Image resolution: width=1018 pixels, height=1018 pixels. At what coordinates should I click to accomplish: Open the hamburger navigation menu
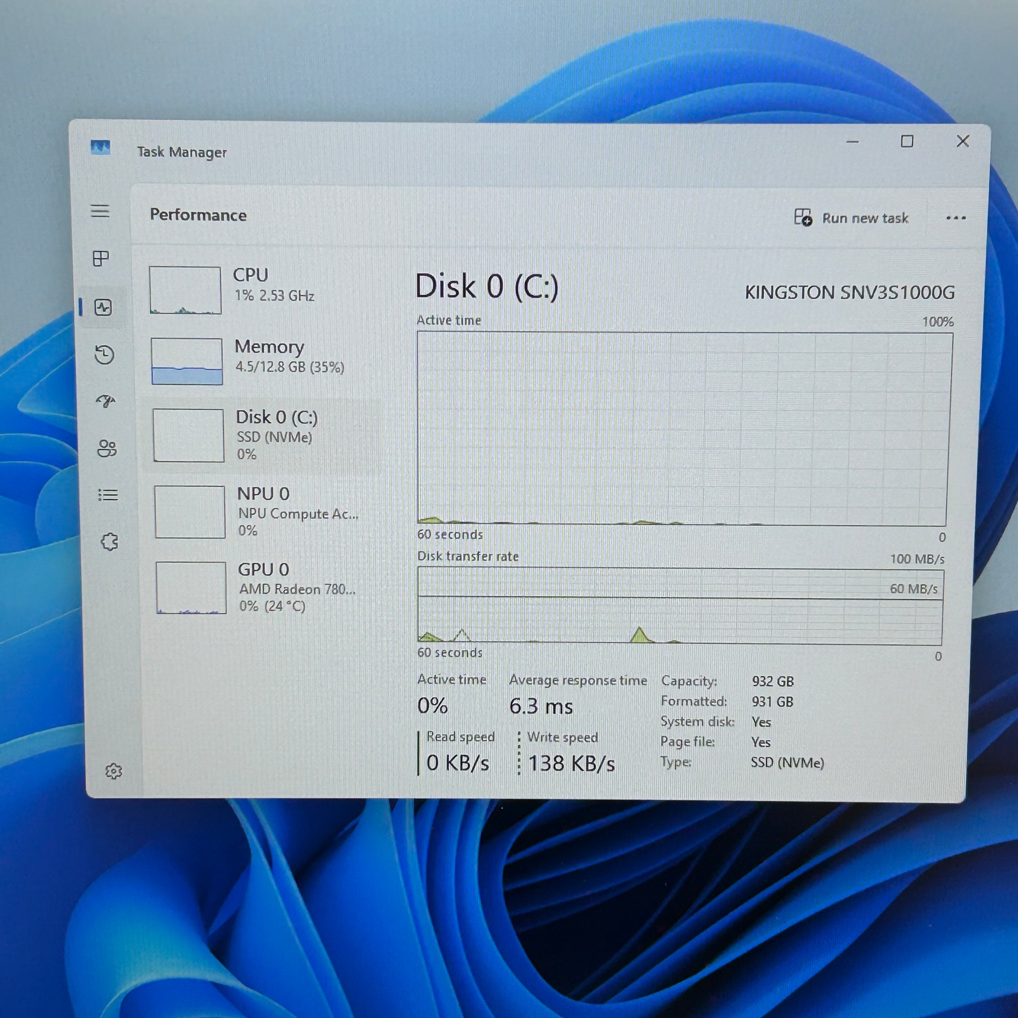pos(100,211)
